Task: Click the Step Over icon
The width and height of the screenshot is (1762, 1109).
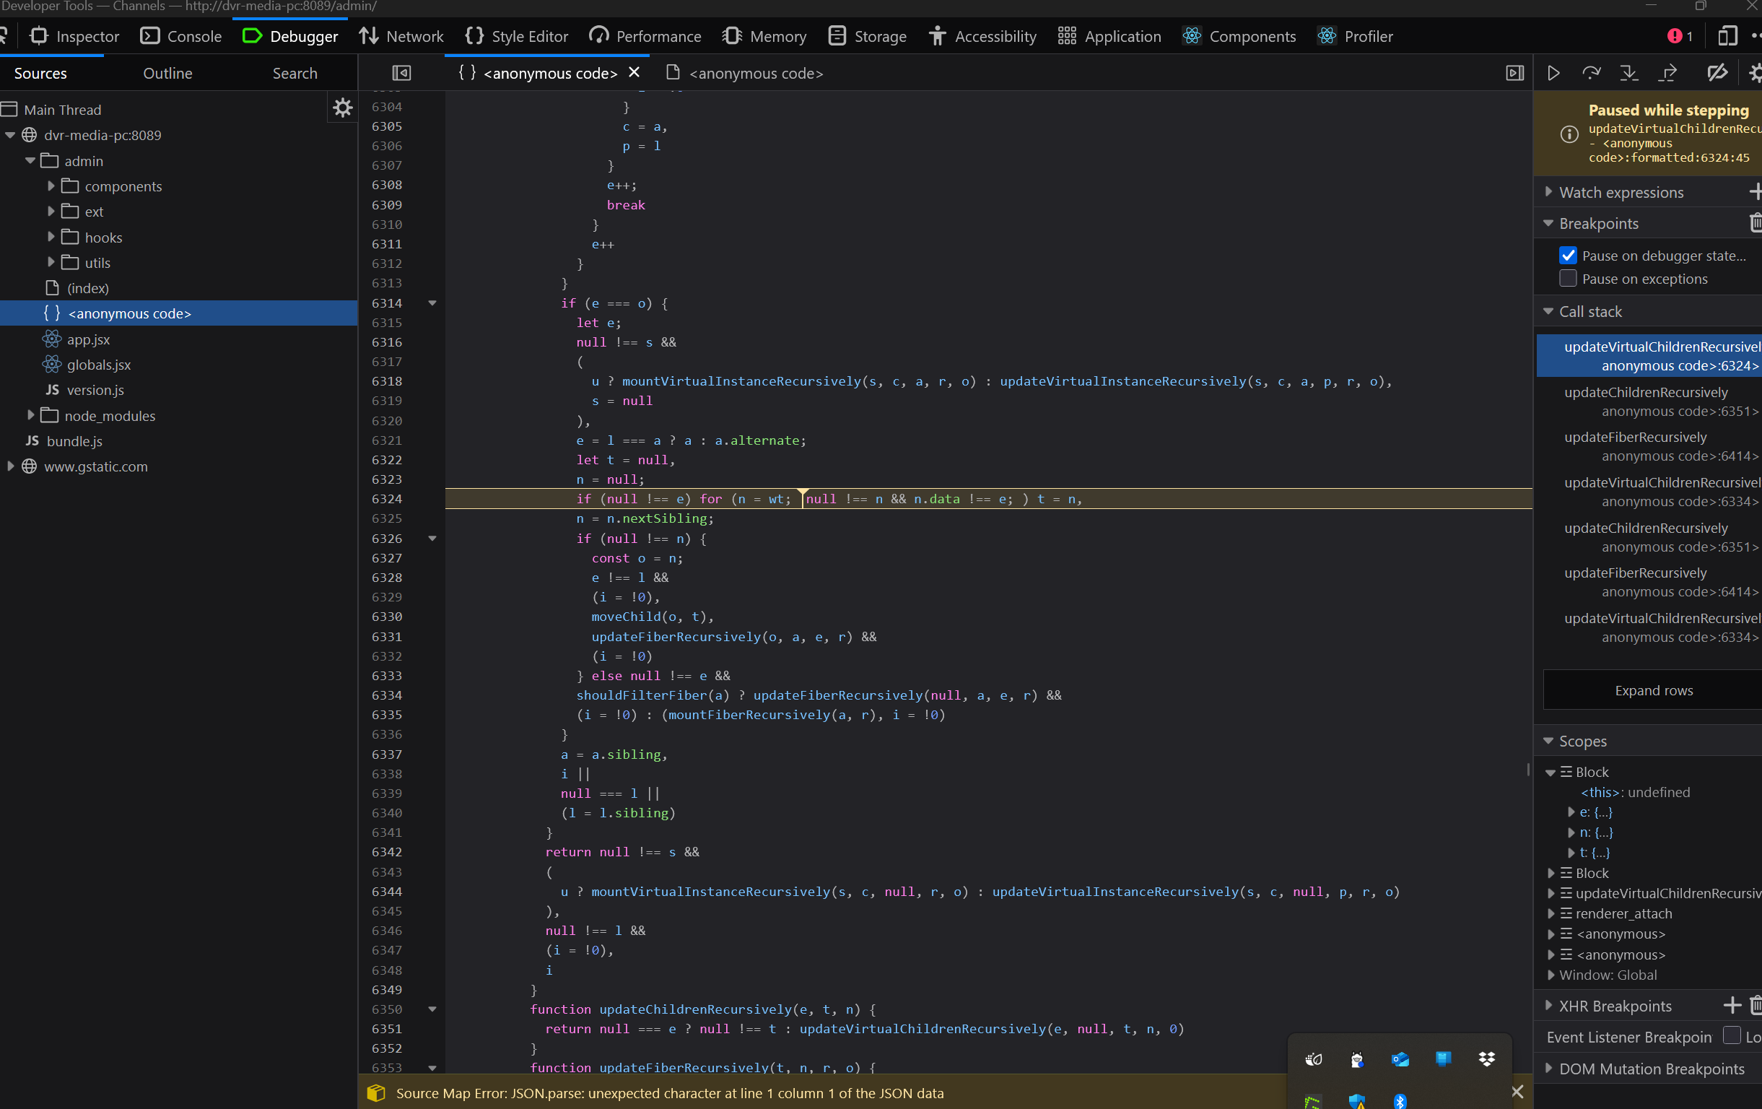Action: coord(1591,73)
